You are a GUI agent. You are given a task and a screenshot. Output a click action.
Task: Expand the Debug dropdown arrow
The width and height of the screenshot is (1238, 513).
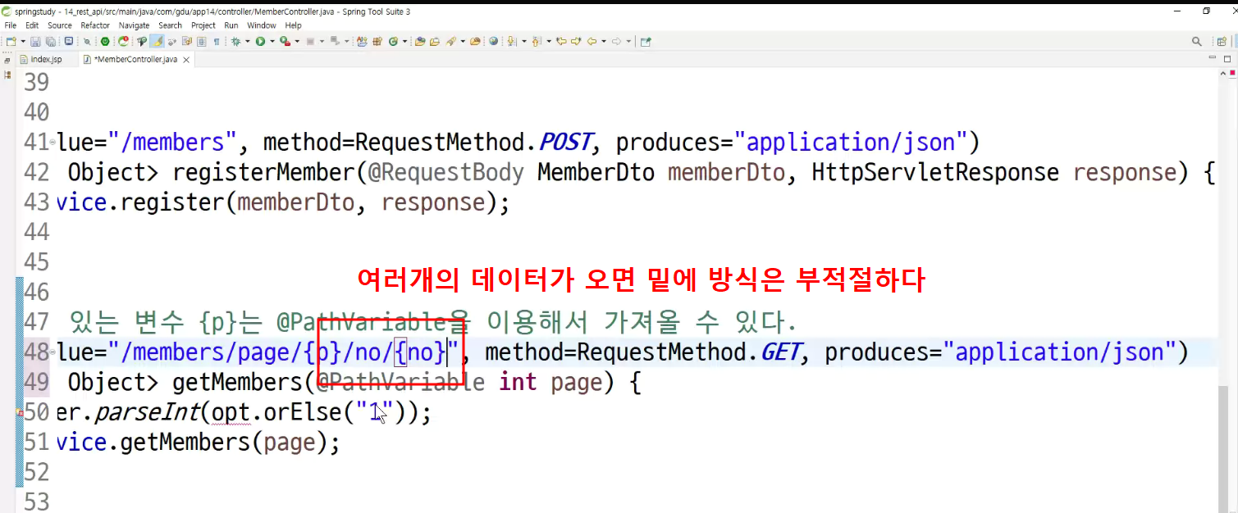click(247, 41)
